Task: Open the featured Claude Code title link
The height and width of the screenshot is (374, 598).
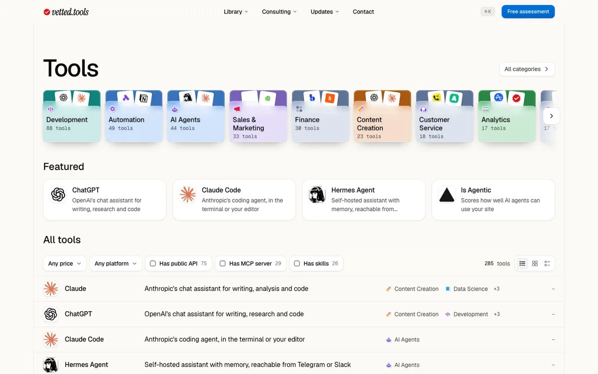Action: pos(221,190)
